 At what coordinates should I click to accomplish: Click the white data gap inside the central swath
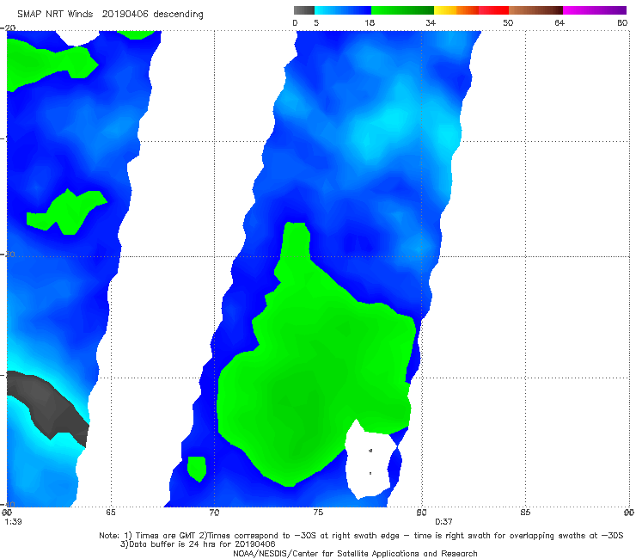coord(369,463)
